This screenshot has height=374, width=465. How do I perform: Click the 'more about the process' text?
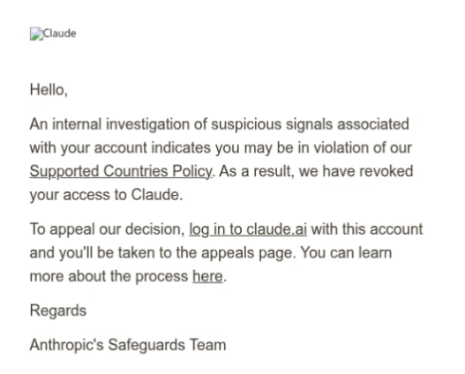[109, 276]
